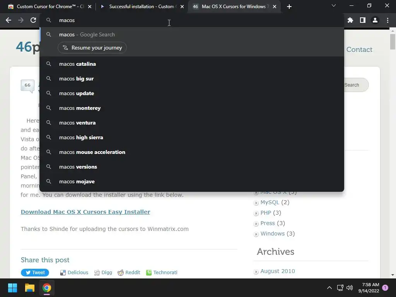
Task: Select the macos catalina suggestion
Action: click(192, 64)
